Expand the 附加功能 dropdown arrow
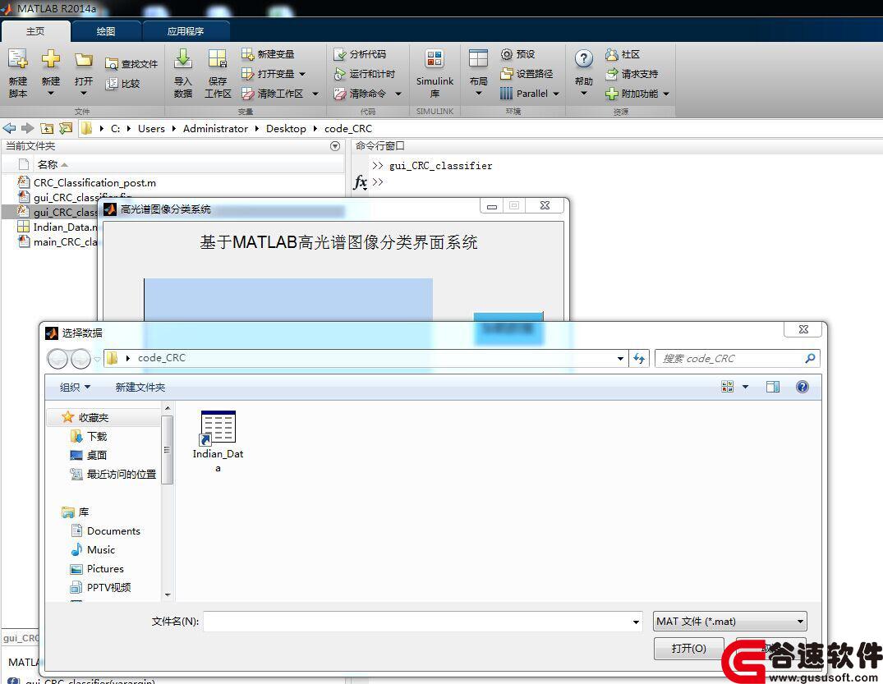This screenshot has width=883, height=684. tap(666, 94)
